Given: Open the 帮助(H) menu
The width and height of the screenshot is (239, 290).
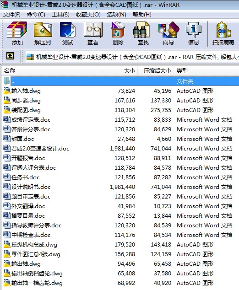Looking at the screenshot, I should click(142, 15).
